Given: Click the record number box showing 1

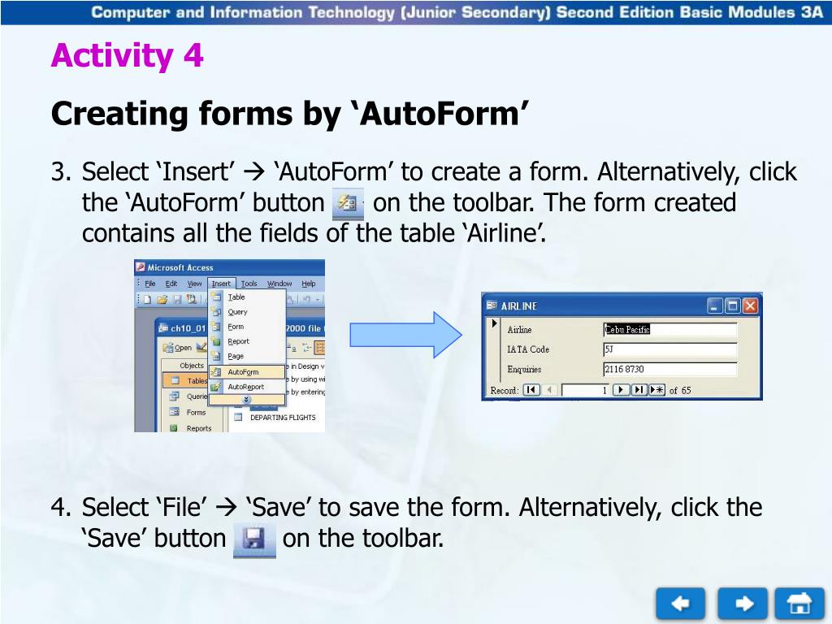Looking at the screenshot, I should pos(585,390).
